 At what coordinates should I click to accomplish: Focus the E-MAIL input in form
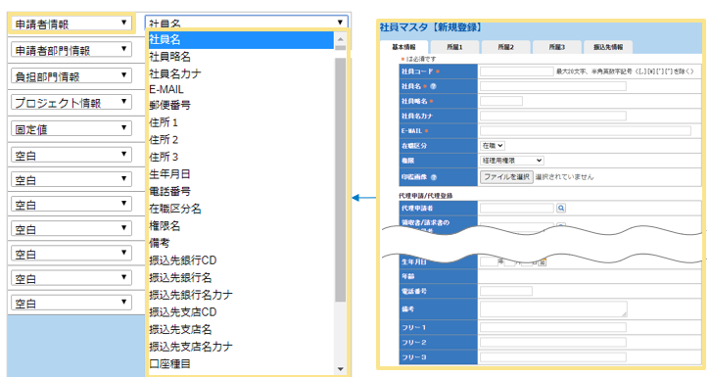(586, 131)
